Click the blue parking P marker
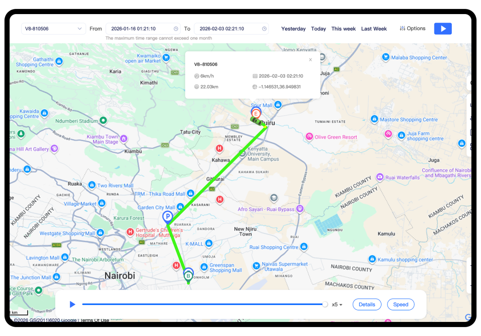 pyautogui.click(x=167, y=217)
